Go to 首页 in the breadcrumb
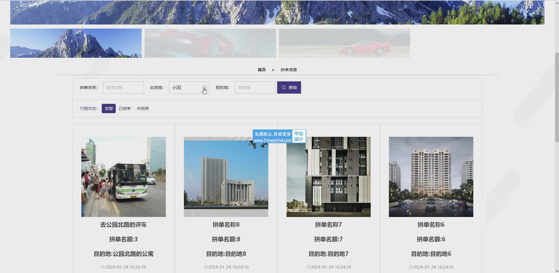The width and height of the screenshot is (559, 273). [x=262, y=70]
